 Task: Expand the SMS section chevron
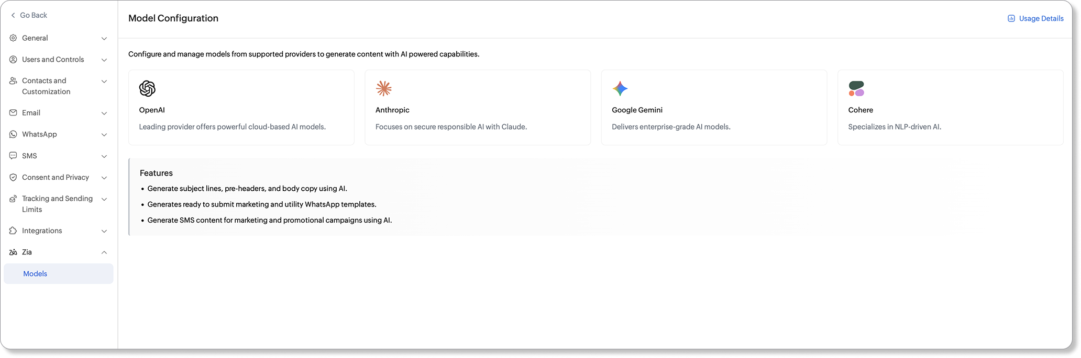[x=104, y=156]
